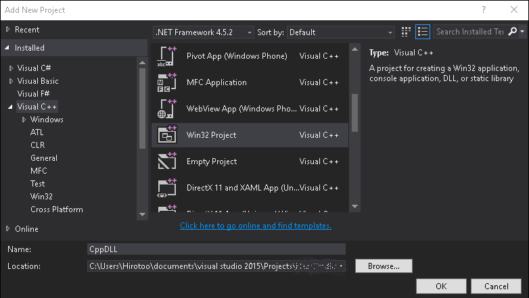This screenshot has width=529, height=298.
Task: Open the Location path dropdown arrow
Action: pyautogui.click(x=342, y=266)
